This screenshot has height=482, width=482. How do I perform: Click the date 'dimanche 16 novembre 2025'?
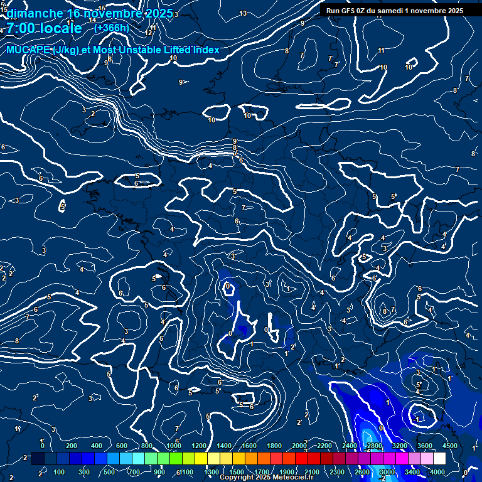point(90,14)
